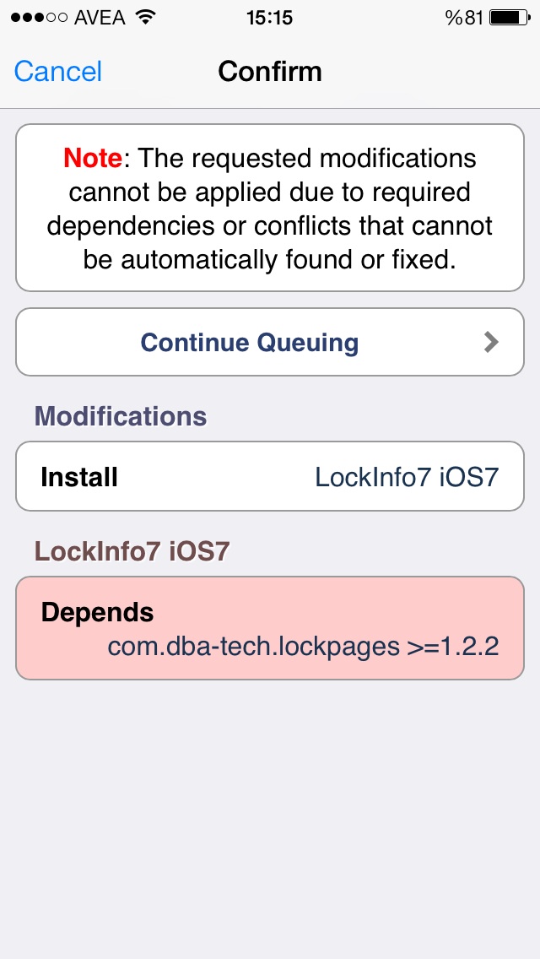Tap the dependency warning note text
The width and height of the screenshot is (540, 959).
click(270, 209)
